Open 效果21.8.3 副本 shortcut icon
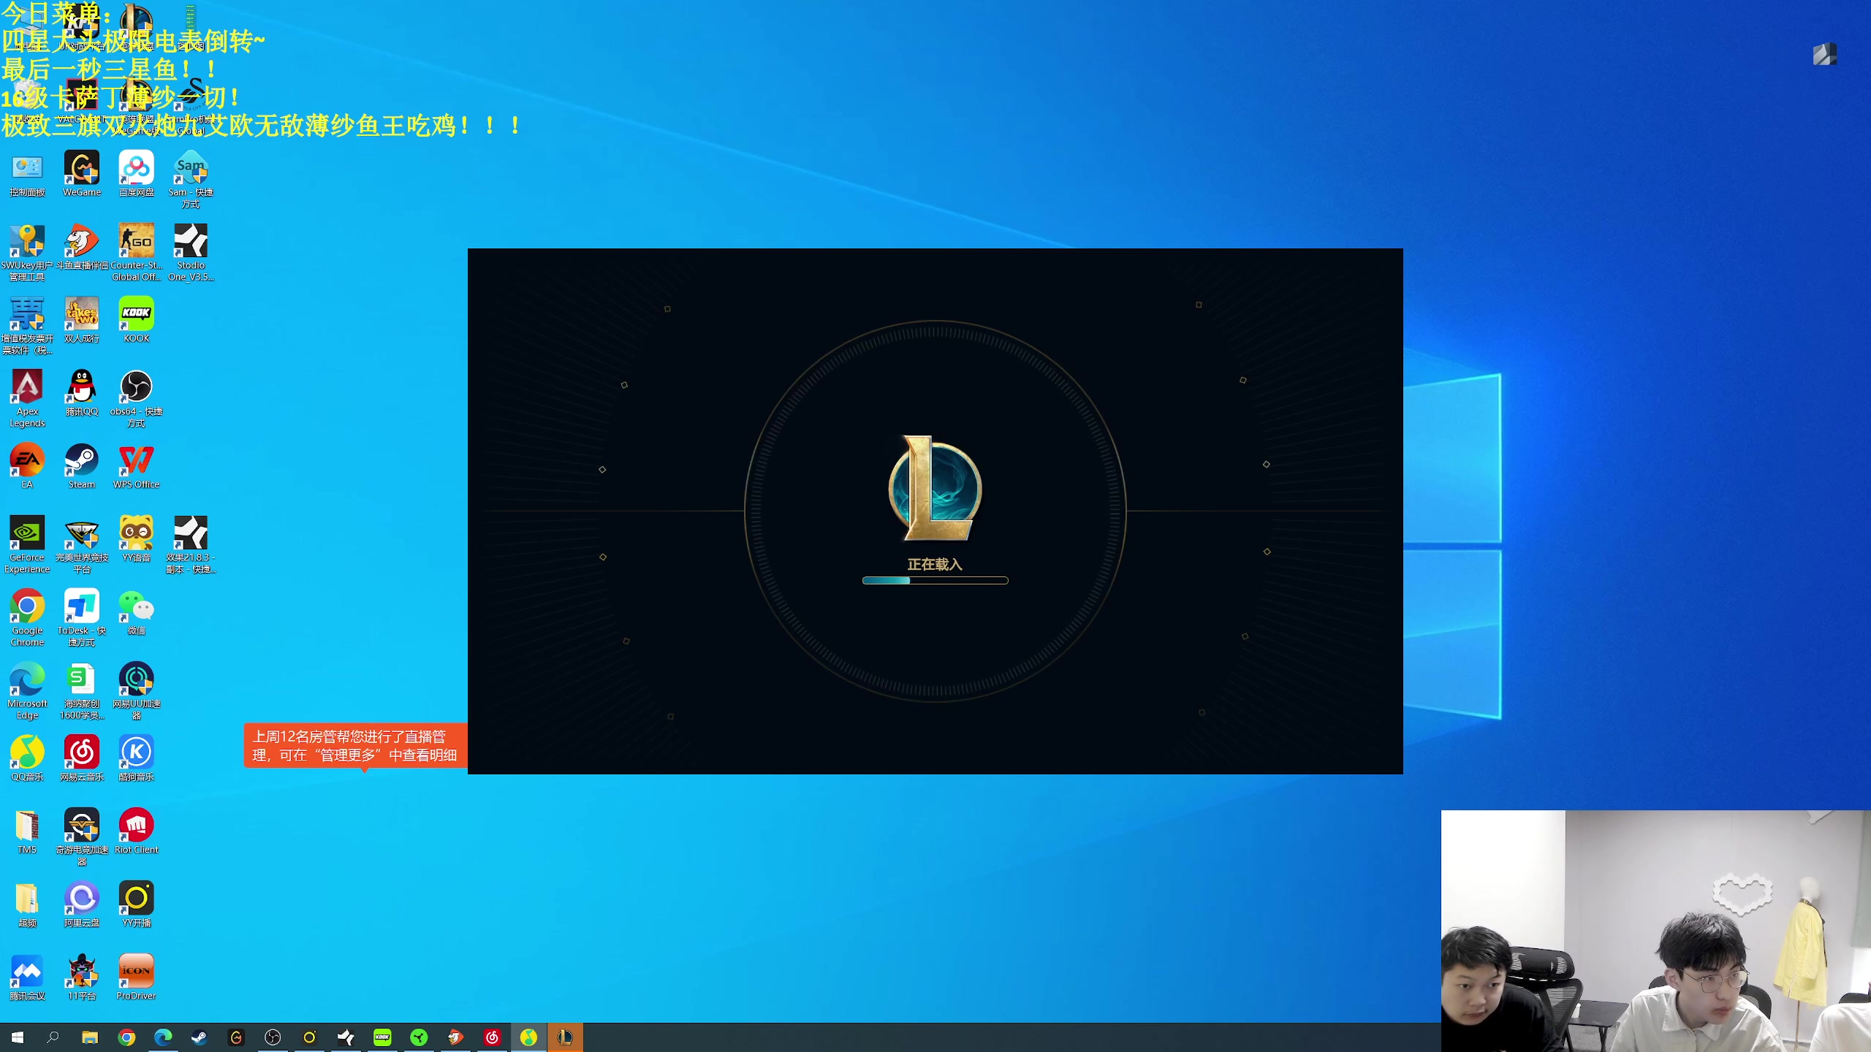 click(x=191, y=545)
